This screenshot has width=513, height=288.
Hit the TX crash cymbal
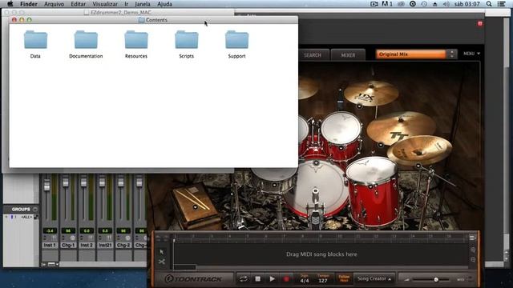point(370,94)
